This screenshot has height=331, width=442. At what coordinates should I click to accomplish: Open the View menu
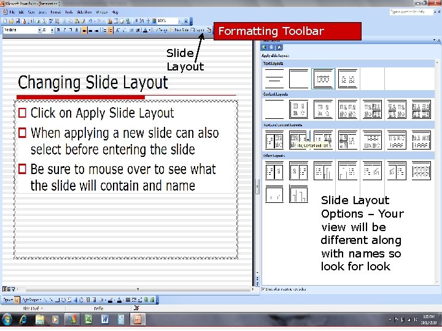point(31,12)
